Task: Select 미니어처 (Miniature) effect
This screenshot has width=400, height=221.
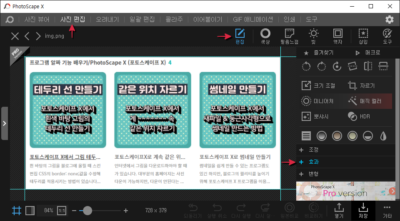Action: pyautogui.click(x=317, y=101)
